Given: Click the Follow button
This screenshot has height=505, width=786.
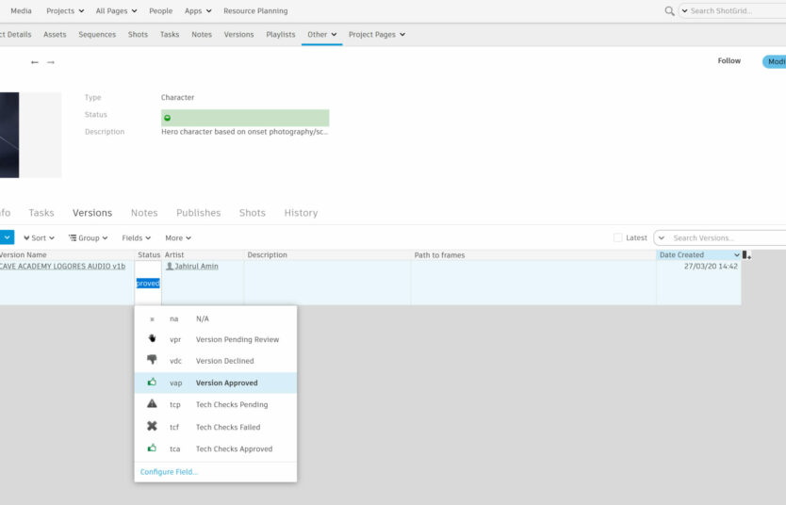Looking at the screenshot, I should (x=729, y=61).
